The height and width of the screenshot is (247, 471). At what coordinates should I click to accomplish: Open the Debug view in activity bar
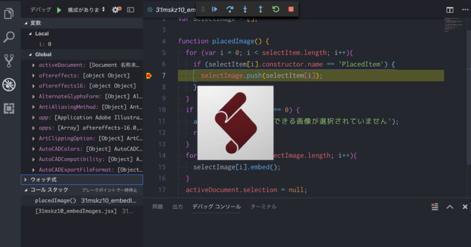(9, 84)
